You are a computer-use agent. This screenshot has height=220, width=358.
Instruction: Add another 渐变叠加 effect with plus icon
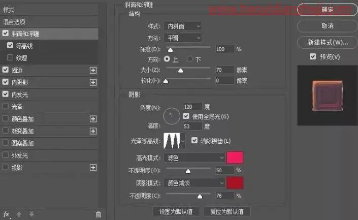[x=93, y=131]
